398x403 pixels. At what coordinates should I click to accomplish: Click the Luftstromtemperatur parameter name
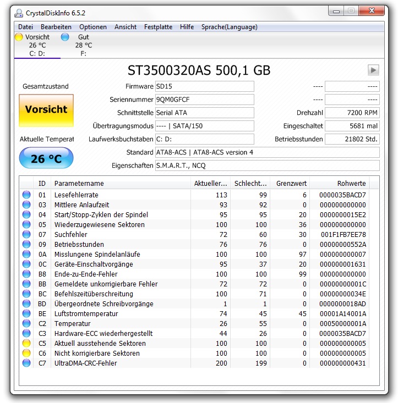[86, 313]
